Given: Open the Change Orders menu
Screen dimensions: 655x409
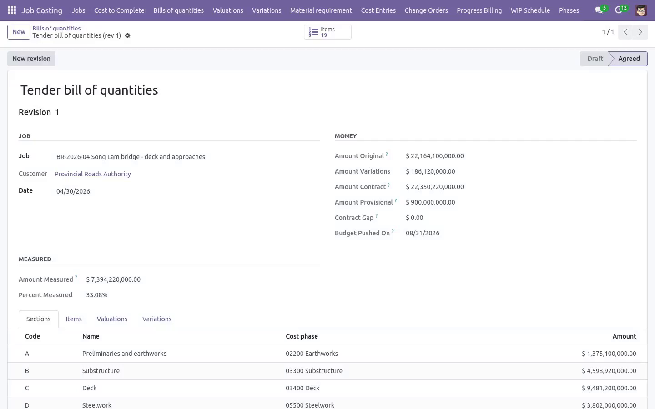Looking at the screenshot, I should coord(426,10).
